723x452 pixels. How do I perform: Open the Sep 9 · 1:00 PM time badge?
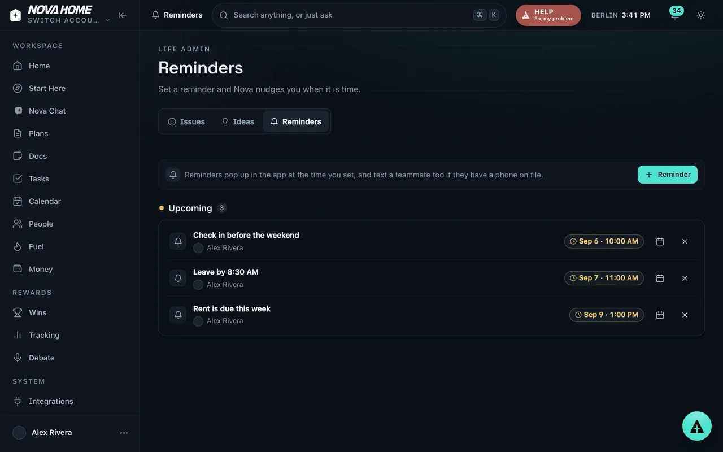click(x=607, y=315)
